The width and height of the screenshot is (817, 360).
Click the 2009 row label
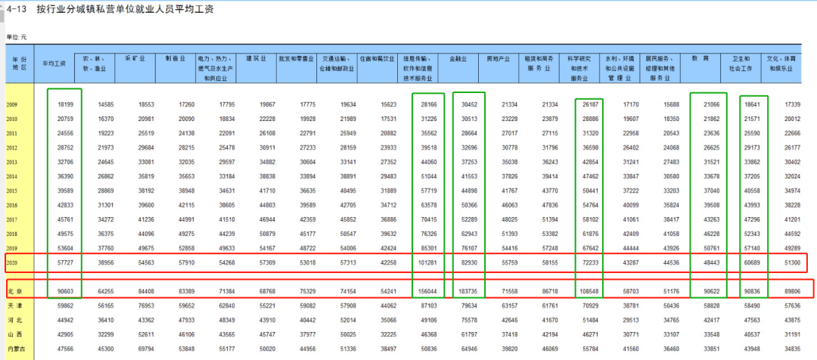click(x=11, y=104)
